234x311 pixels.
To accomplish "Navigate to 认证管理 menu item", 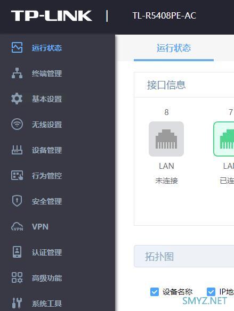I will pyautogui.click(x=47, y=252).
